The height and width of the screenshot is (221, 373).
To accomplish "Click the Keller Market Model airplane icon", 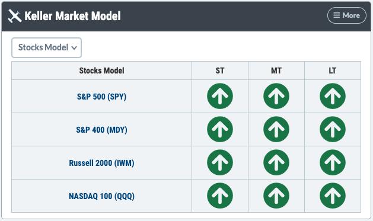I will click(14, 16).
